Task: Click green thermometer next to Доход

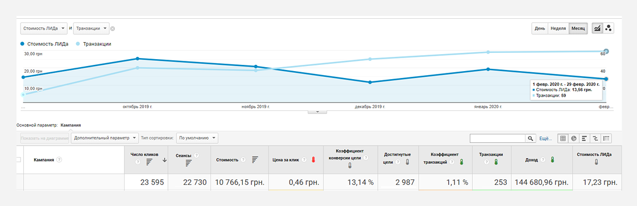Action: pyautogui.click(x=552, y=160)
